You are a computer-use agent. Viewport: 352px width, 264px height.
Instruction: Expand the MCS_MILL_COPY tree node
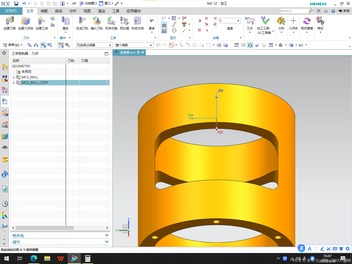click(x=13, y=83)
